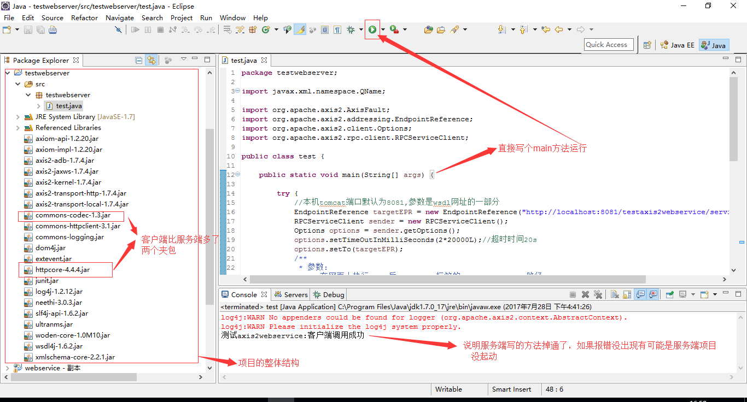The width and height of the screenshot is (747, 402).
Task: Toggle Scroll Lock in Console
Action: click(627, 294)
